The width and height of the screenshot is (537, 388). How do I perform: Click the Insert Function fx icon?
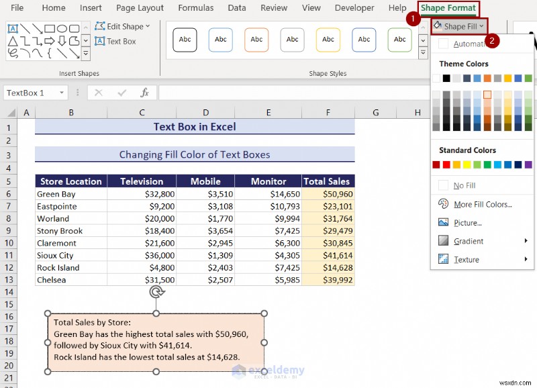click(144, 93)
